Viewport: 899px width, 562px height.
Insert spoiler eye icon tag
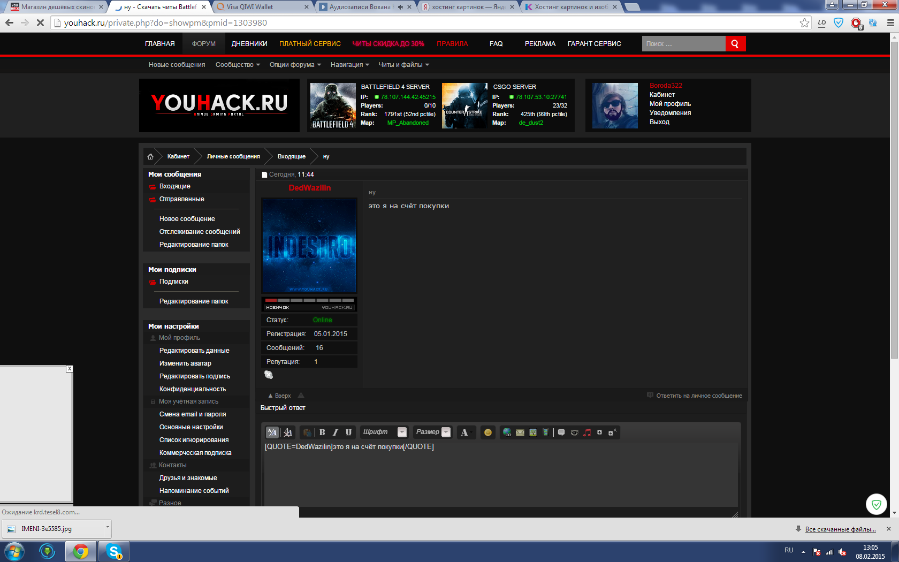tap(575, 432)
